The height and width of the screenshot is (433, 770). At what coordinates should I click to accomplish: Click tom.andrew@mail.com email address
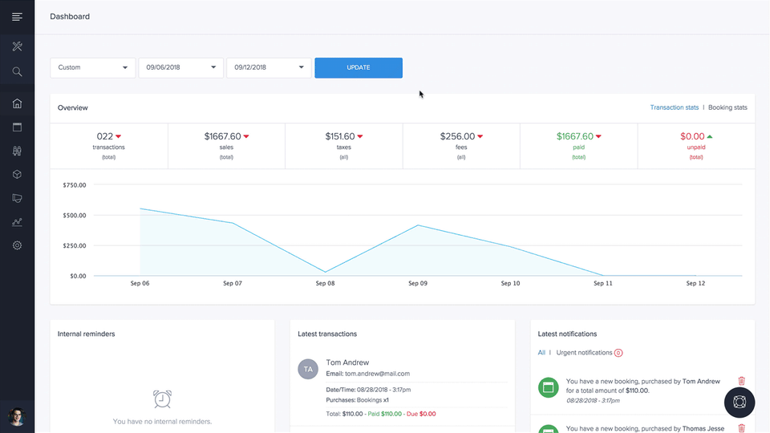[377, 374]
